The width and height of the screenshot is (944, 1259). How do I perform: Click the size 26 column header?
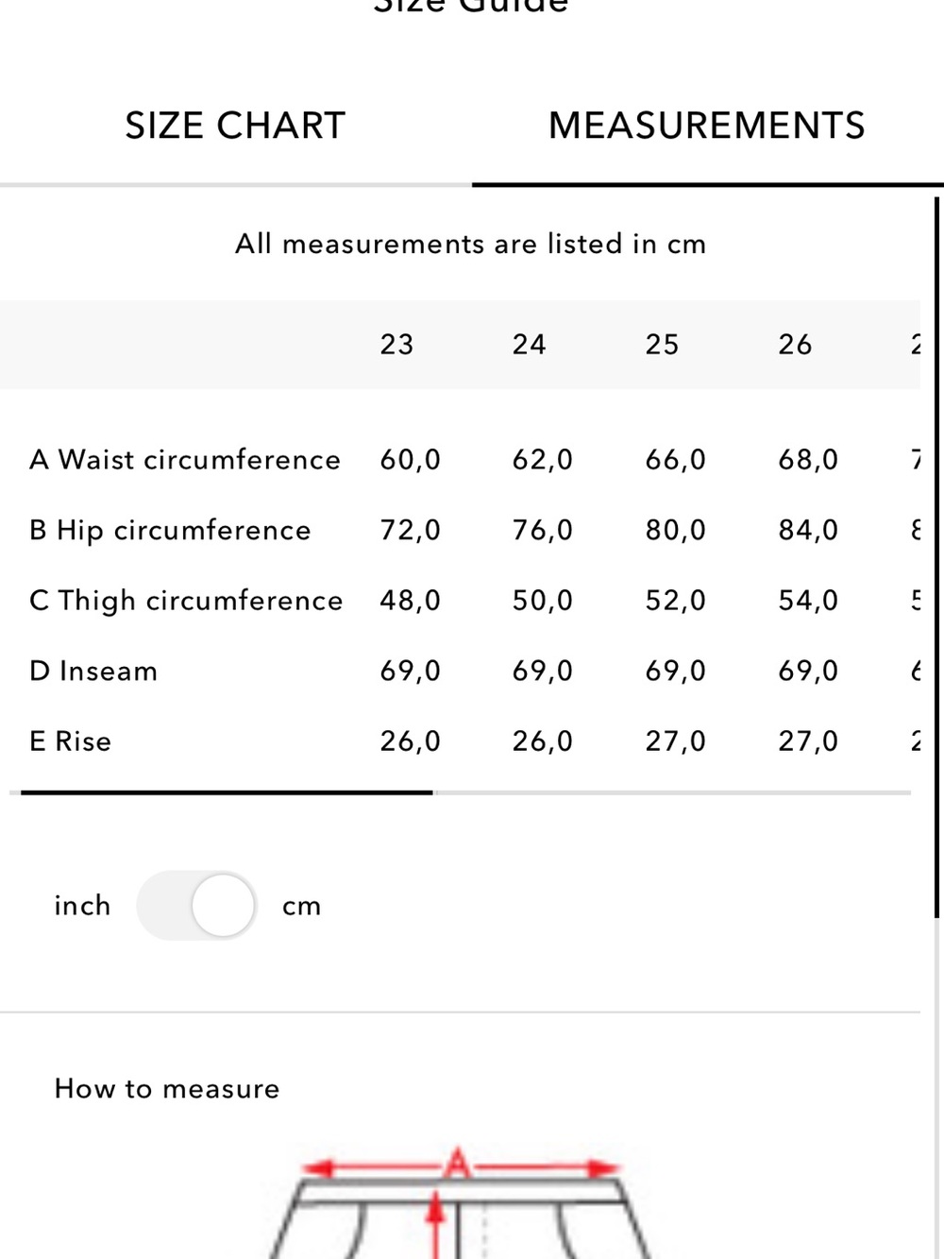click(795, 345)
